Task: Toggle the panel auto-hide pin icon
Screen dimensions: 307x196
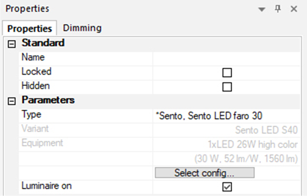Action: 278,9
